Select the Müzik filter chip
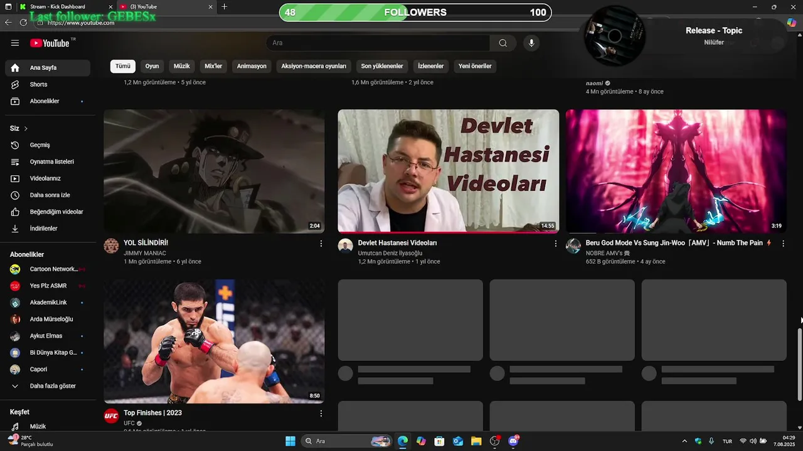803x451 pixels. tap(182, 66)
